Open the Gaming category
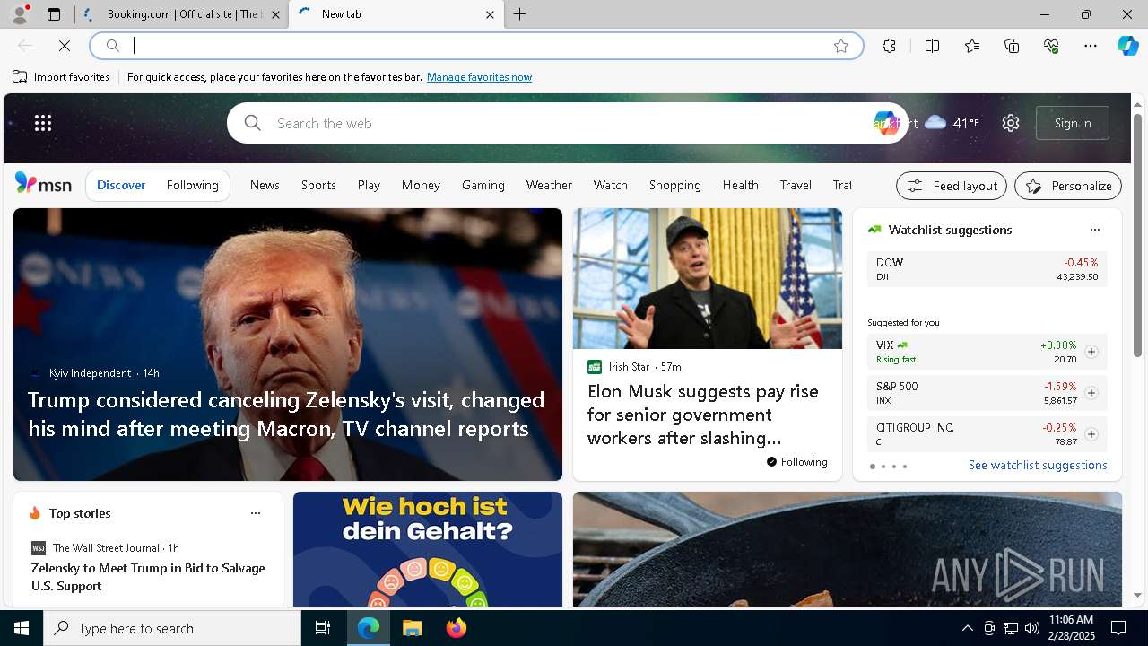This screenshot has width=1148, height=646. point(483,185)
